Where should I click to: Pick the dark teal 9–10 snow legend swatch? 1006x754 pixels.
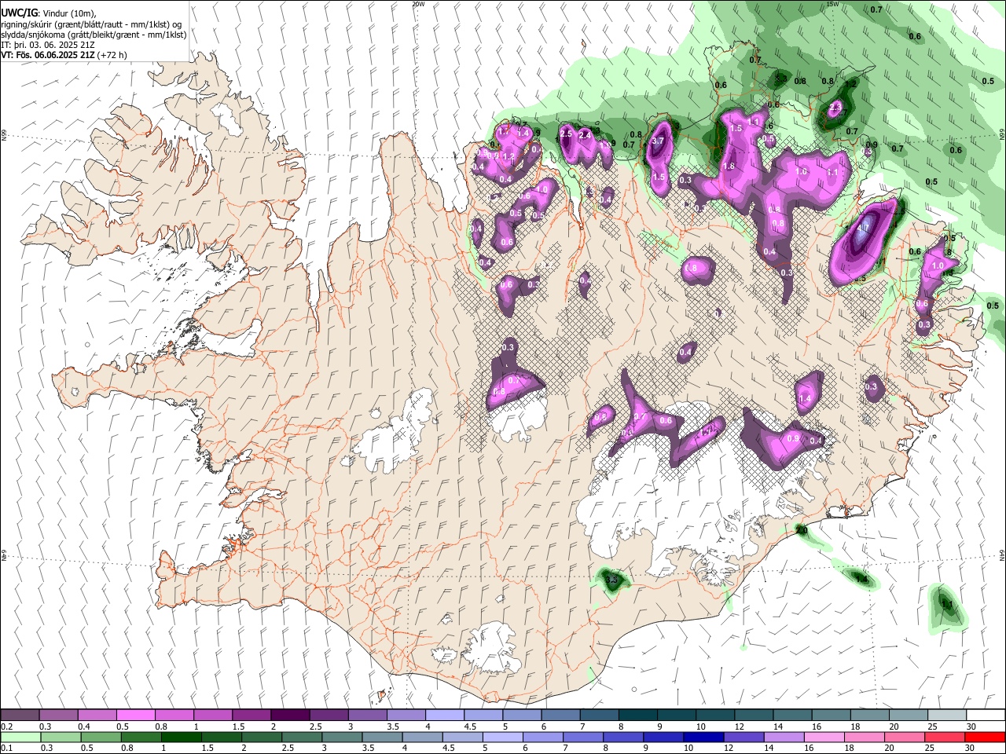click(676, 716)
